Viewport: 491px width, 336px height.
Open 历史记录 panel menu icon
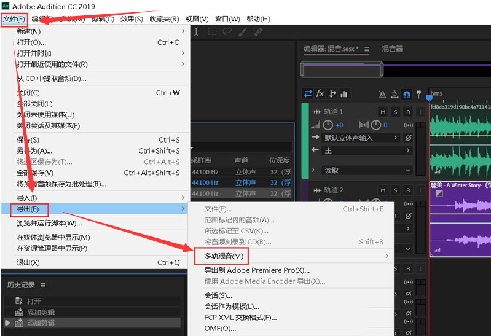pyautogui.click(x=43, y=285)
